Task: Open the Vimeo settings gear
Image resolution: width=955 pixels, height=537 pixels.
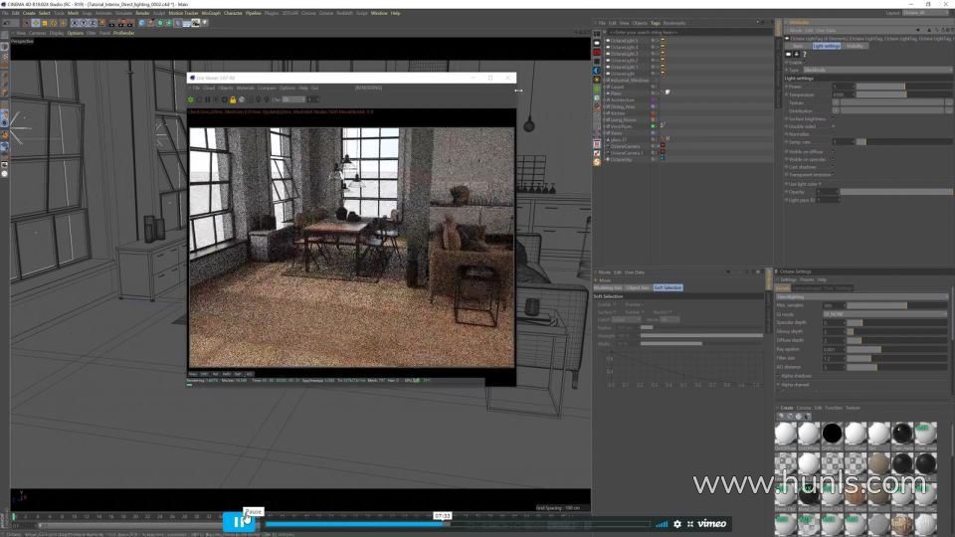Action: pyautogui.click(x=677, y=524)
